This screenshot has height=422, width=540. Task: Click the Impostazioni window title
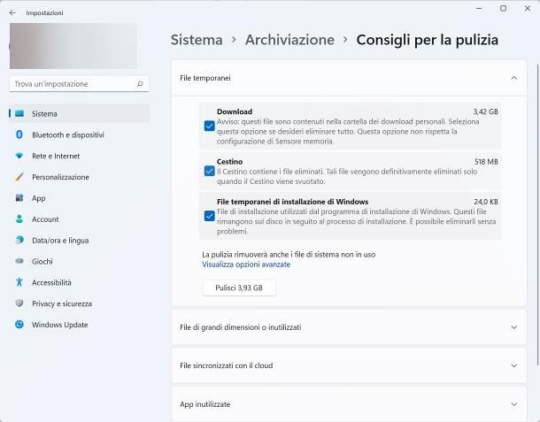44,12
